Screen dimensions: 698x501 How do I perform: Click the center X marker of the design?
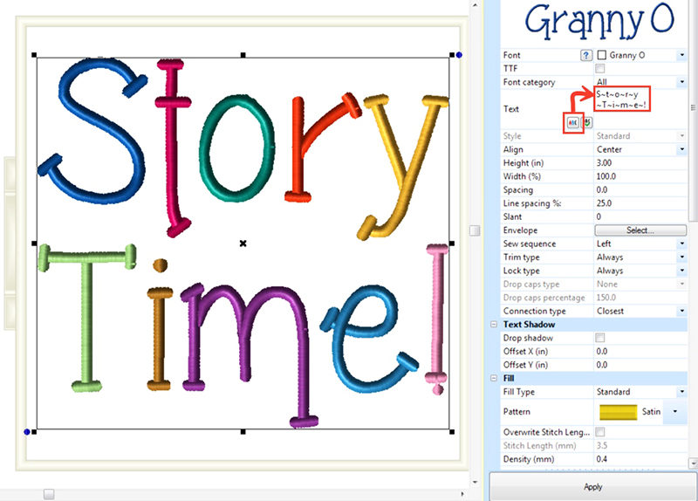243,243
